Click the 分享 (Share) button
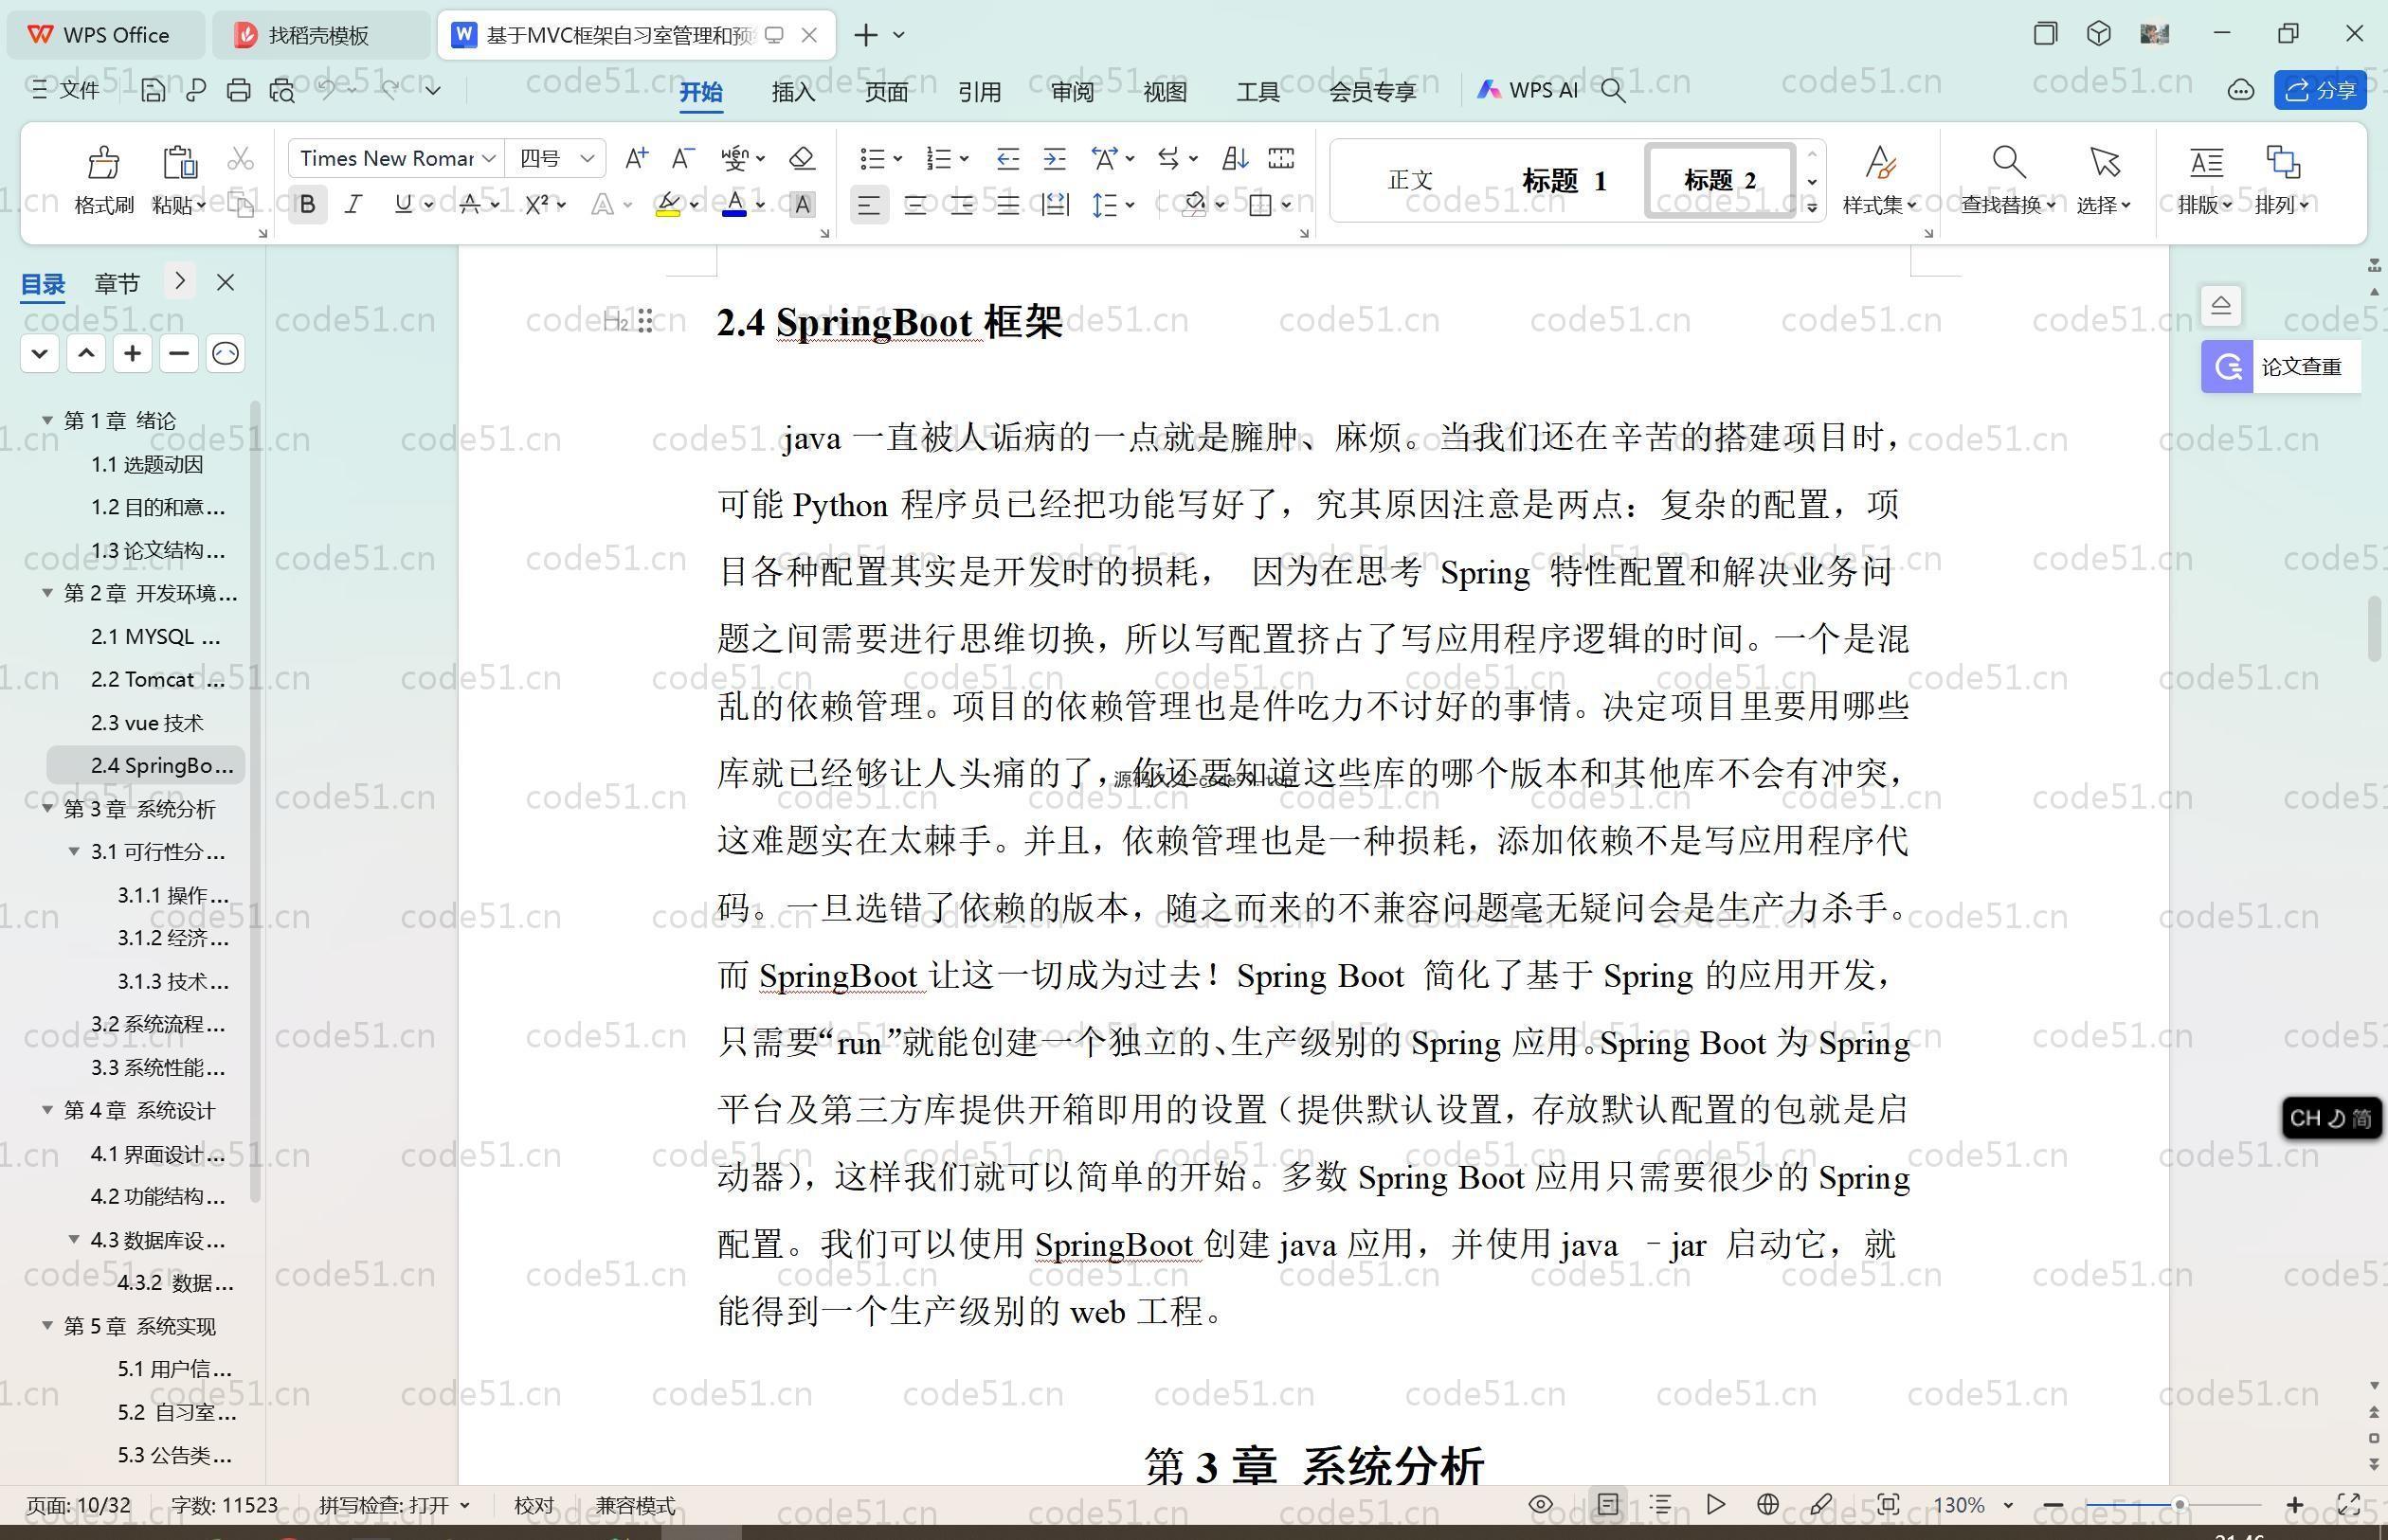This screenshot has height=1540, width=2388. coord(2320,90)
